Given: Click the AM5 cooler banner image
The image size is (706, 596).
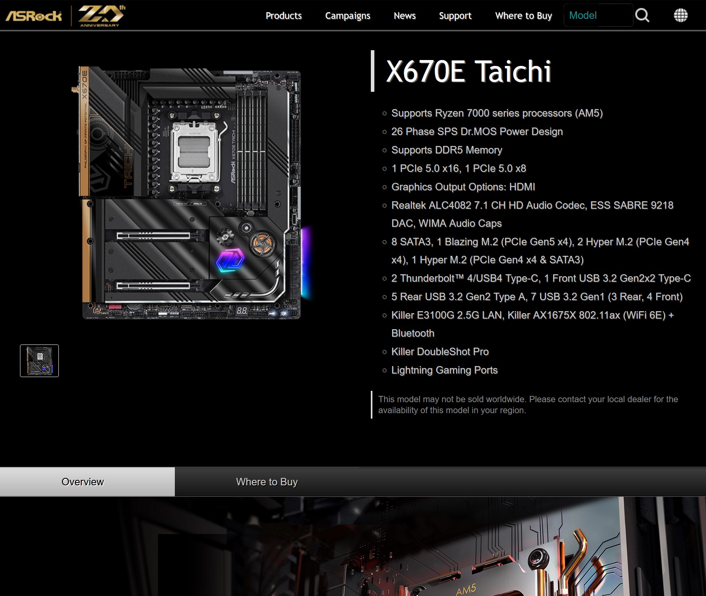Looking at the screenshot, I should pyautogui.click(x=353, y=546).
